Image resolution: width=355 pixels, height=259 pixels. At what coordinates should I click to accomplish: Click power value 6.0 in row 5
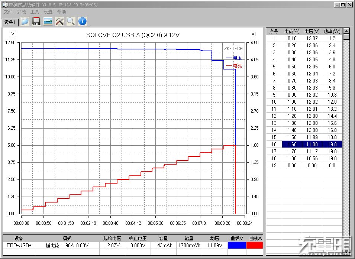coord(332,67)
